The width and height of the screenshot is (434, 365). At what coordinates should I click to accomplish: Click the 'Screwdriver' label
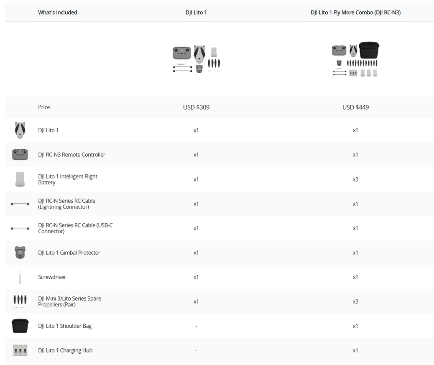click(52, 277)
